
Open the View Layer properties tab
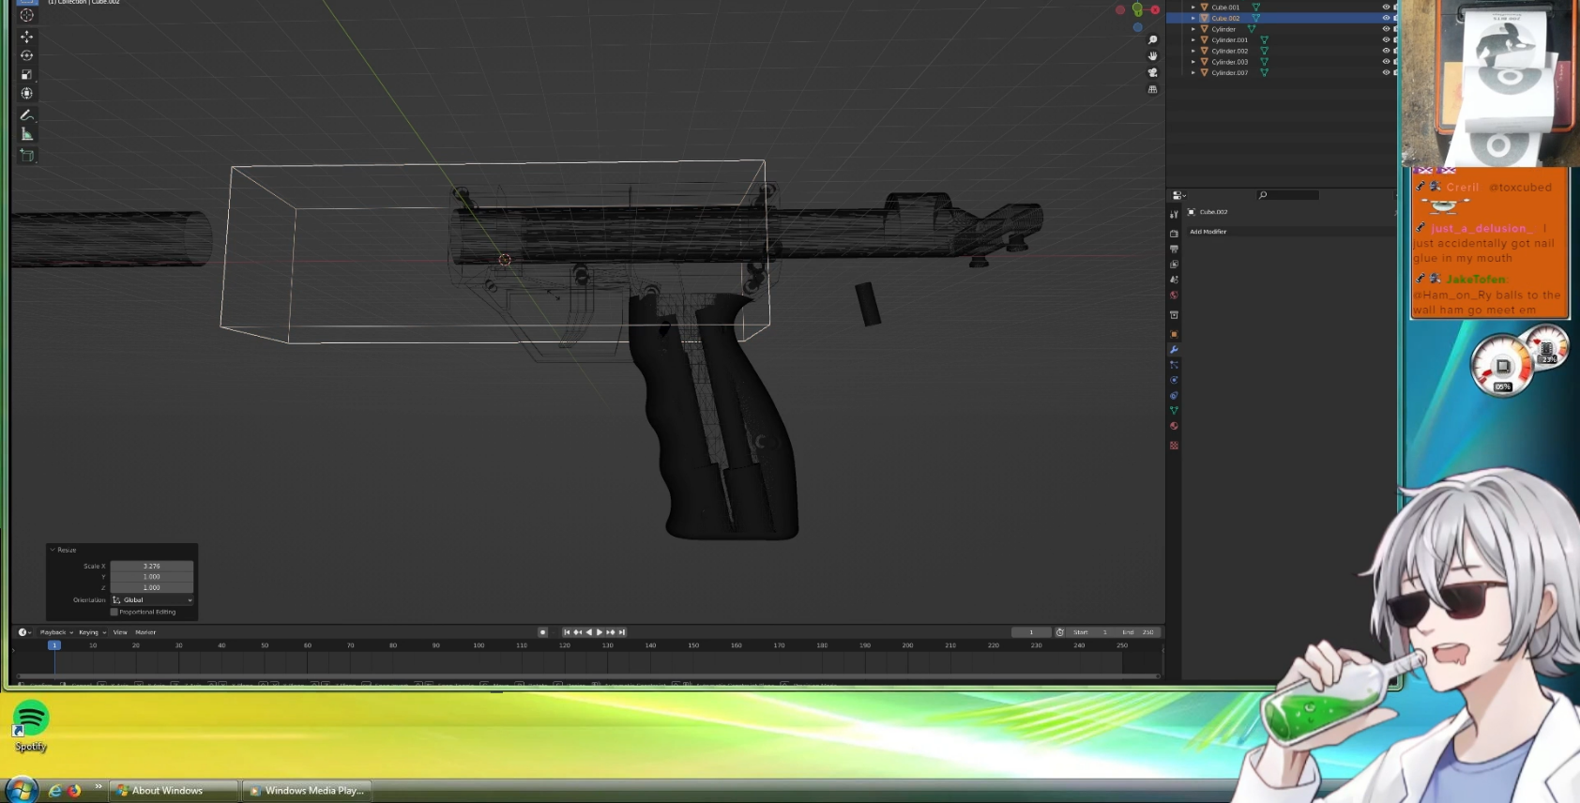coord(1174,265)
